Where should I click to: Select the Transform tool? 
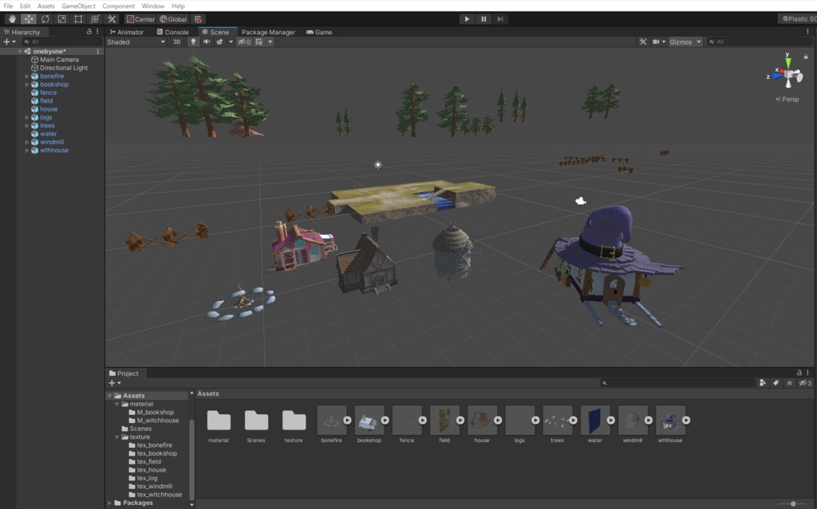(95, 19)
